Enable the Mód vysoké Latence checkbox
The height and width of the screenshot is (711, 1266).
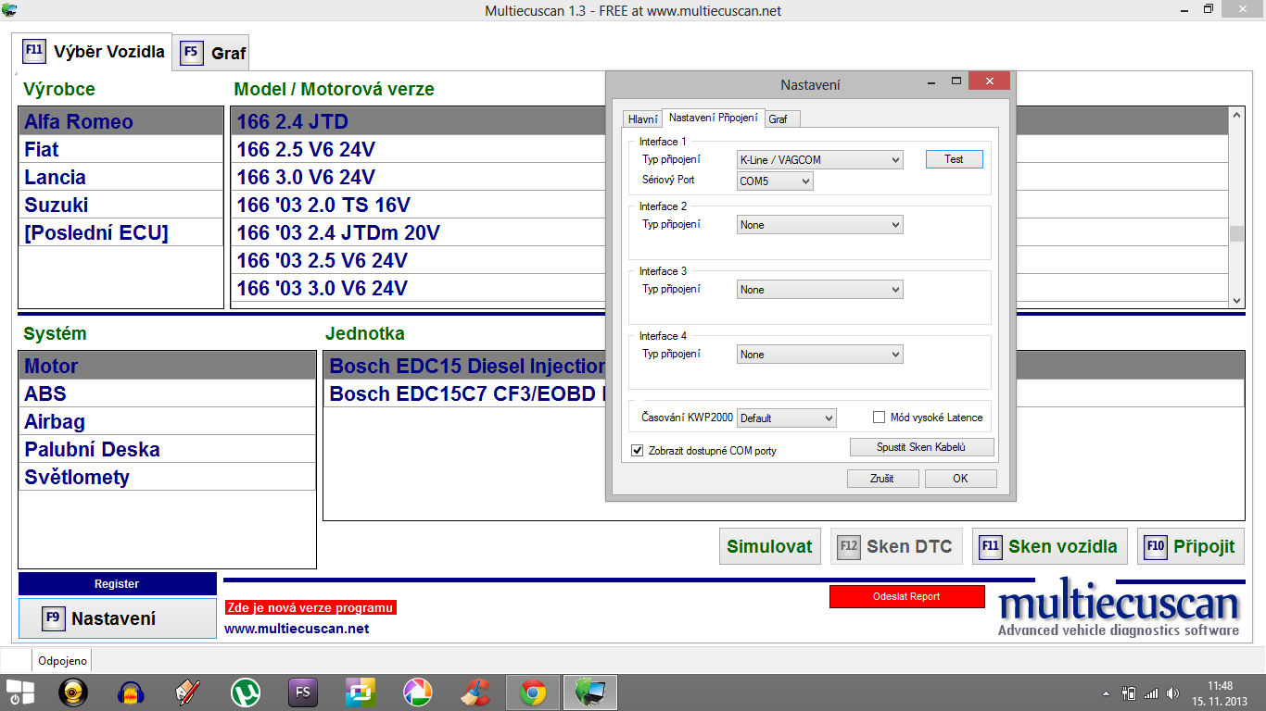pos(879,418)
